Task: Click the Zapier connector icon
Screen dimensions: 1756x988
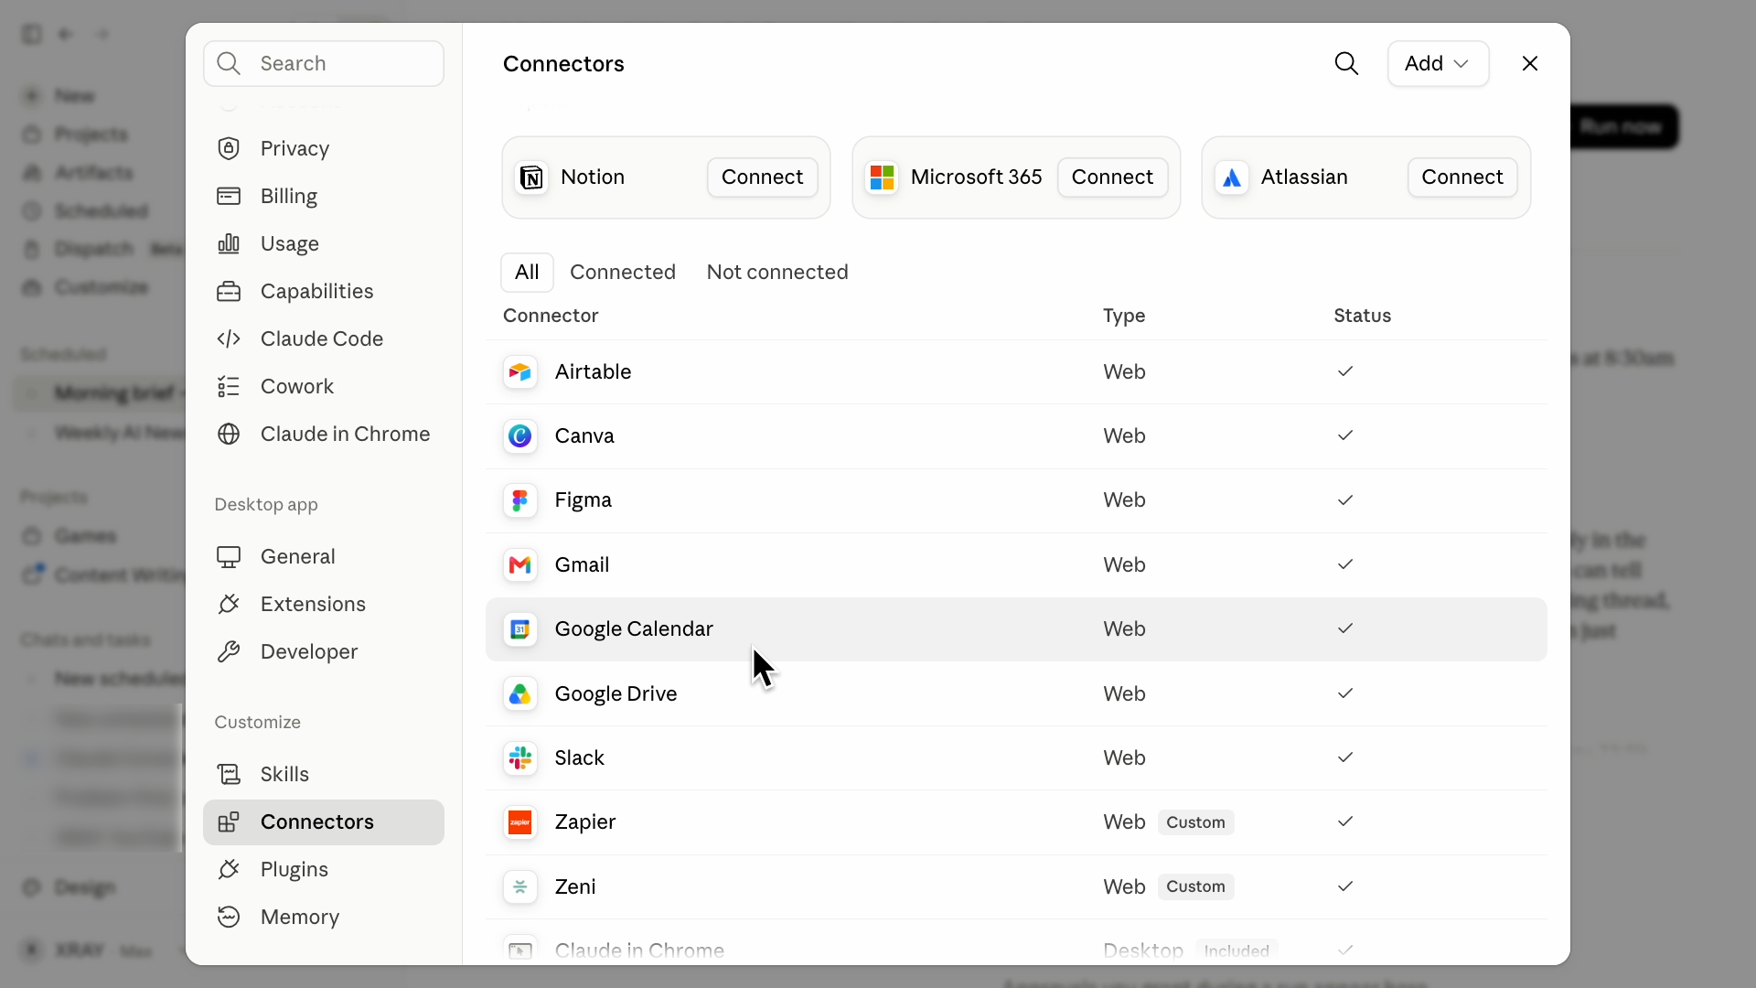Action: 519,822
